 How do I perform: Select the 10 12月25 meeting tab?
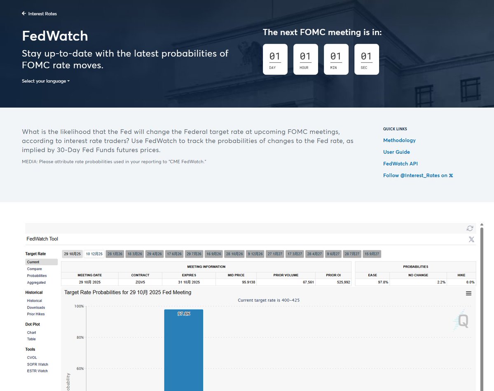click(94, 254)
